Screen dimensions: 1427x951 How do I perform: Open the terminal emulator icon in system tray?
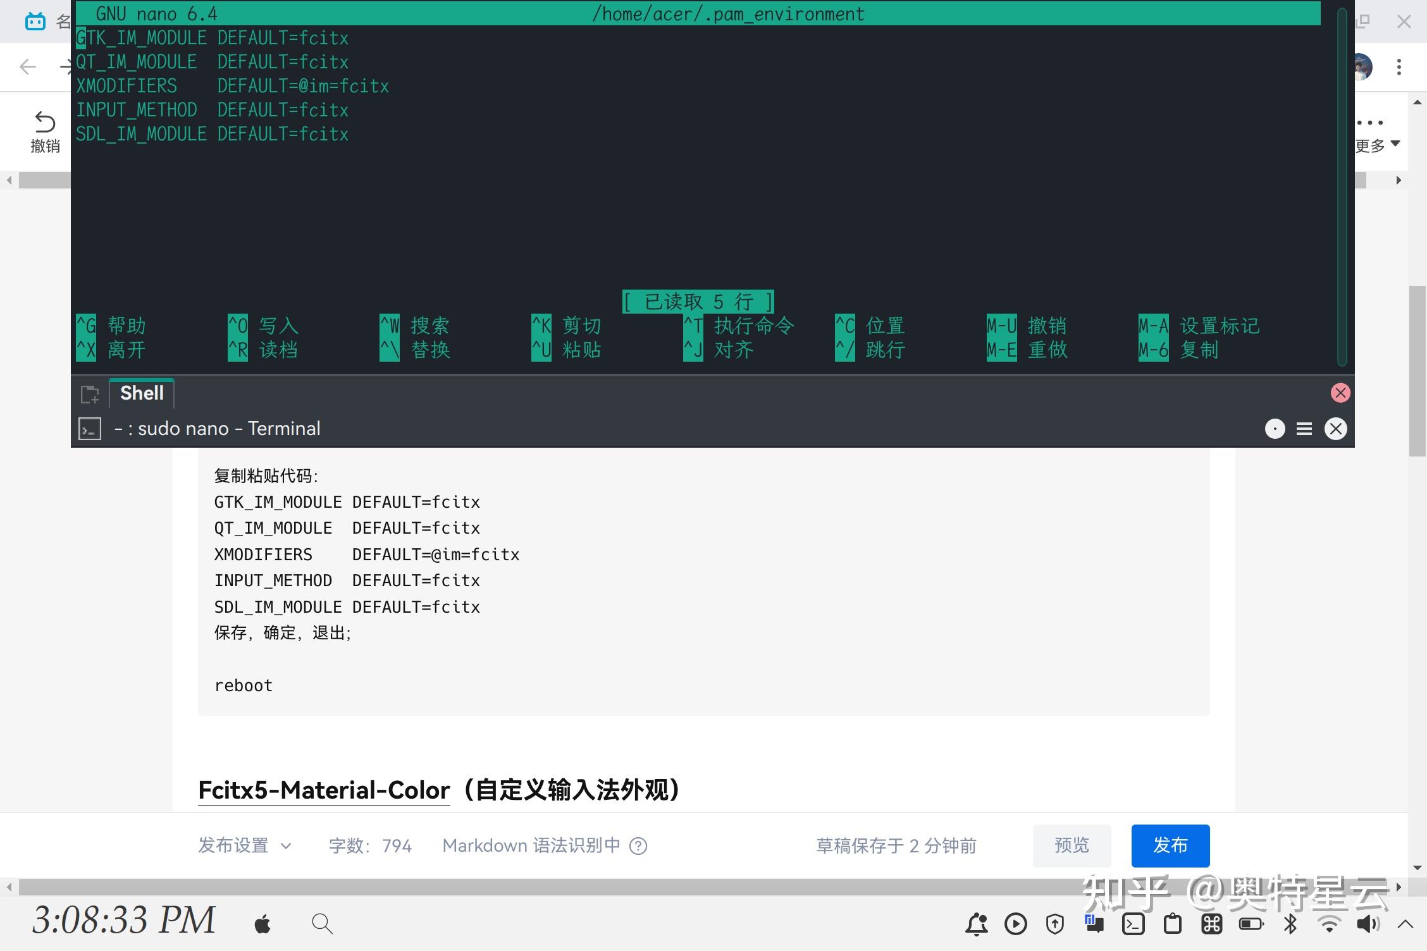1133,924
